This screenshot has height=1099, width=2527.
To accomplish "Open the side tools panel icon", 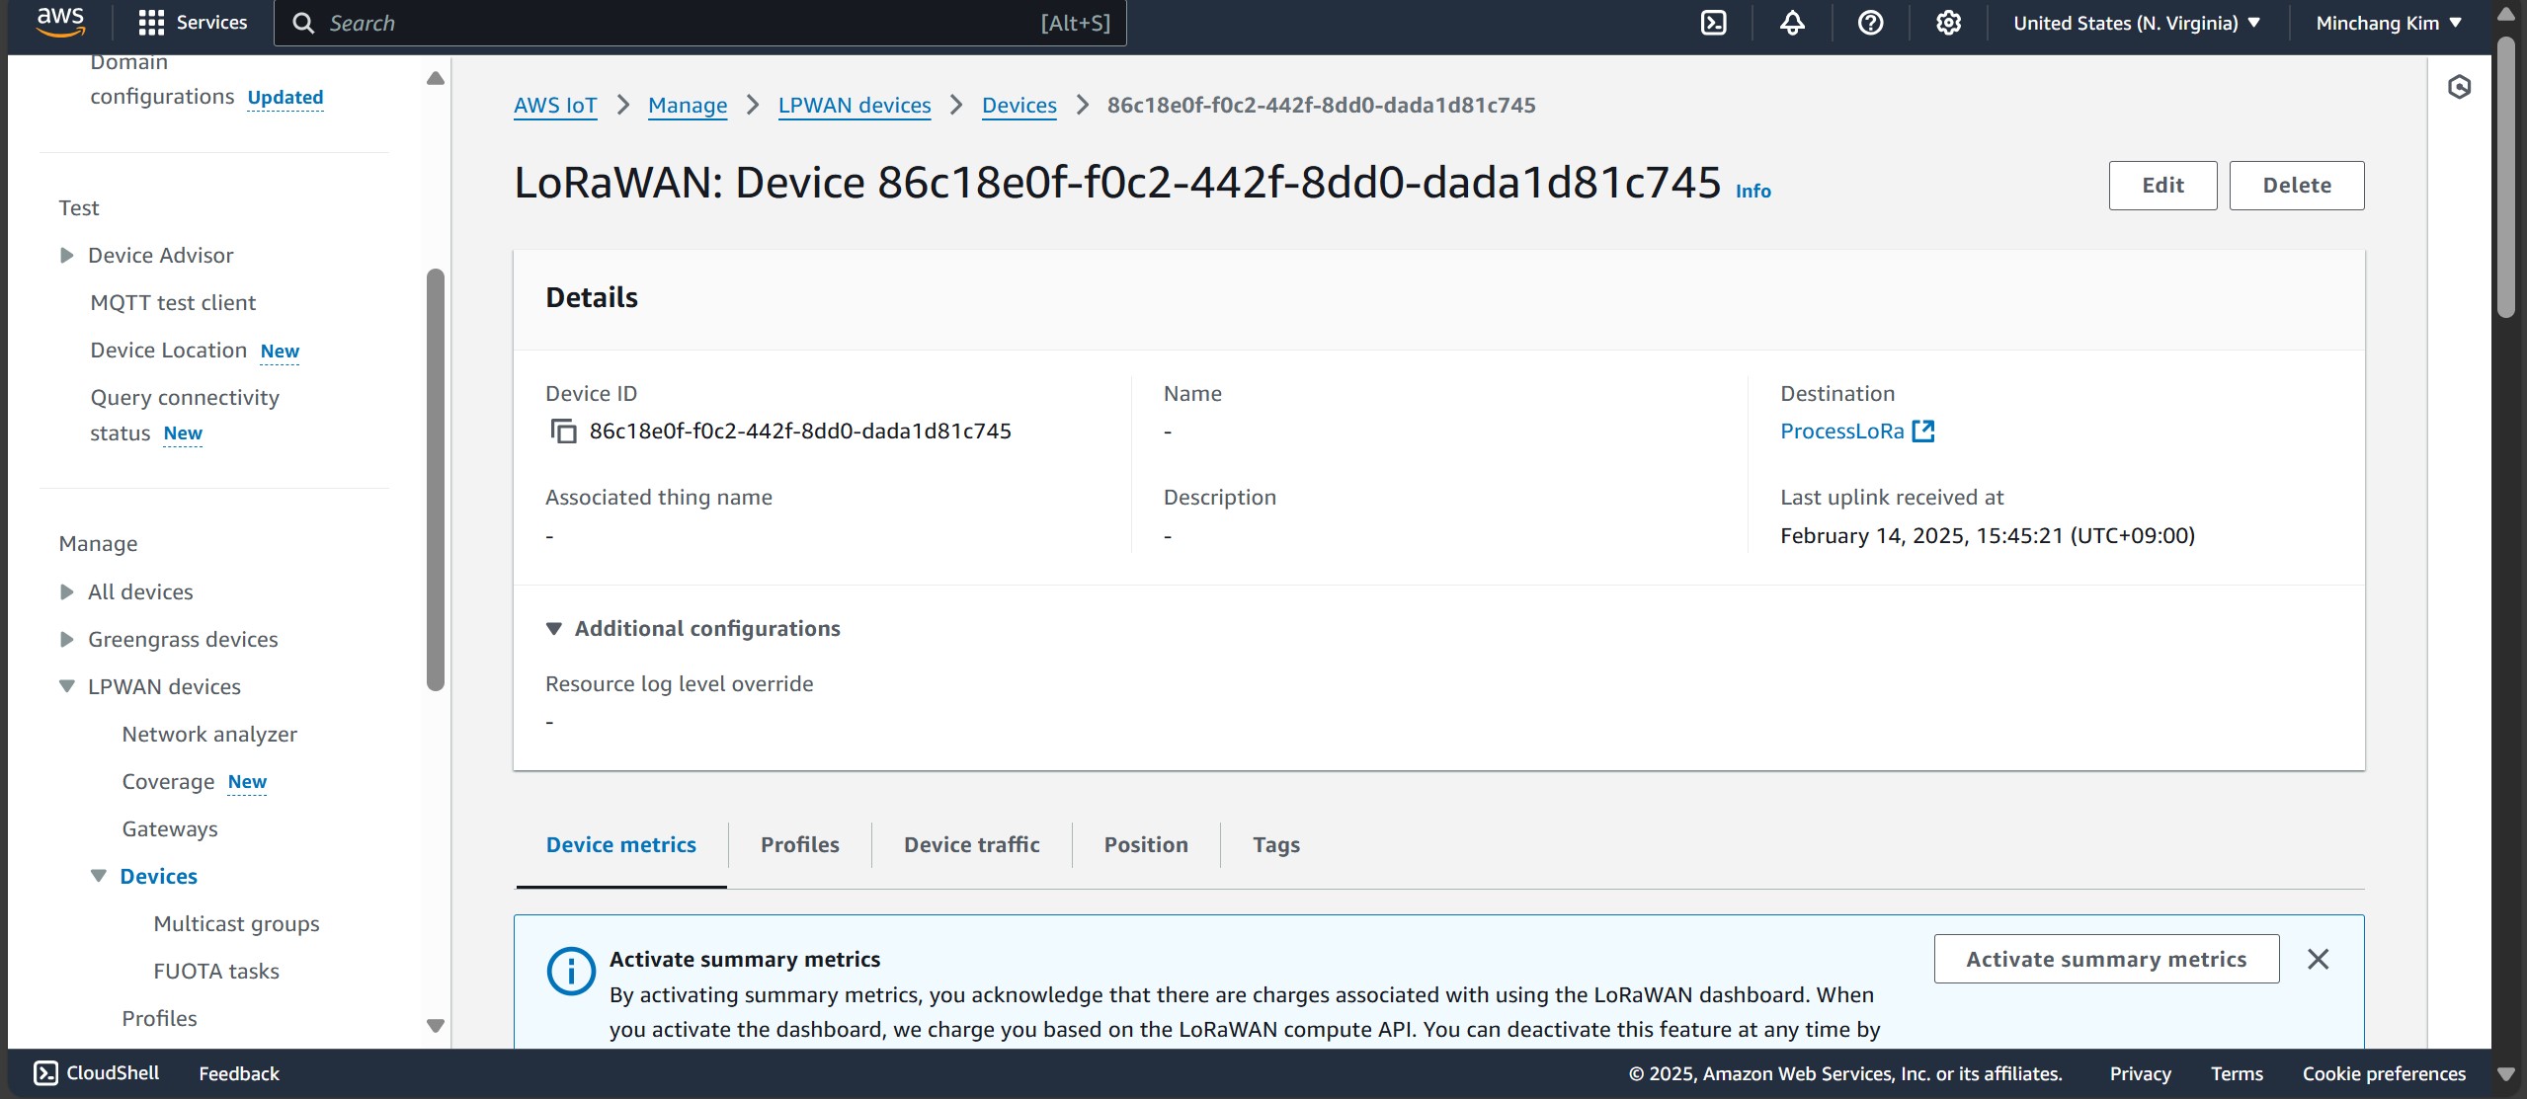I will (x=2459, y=87).
